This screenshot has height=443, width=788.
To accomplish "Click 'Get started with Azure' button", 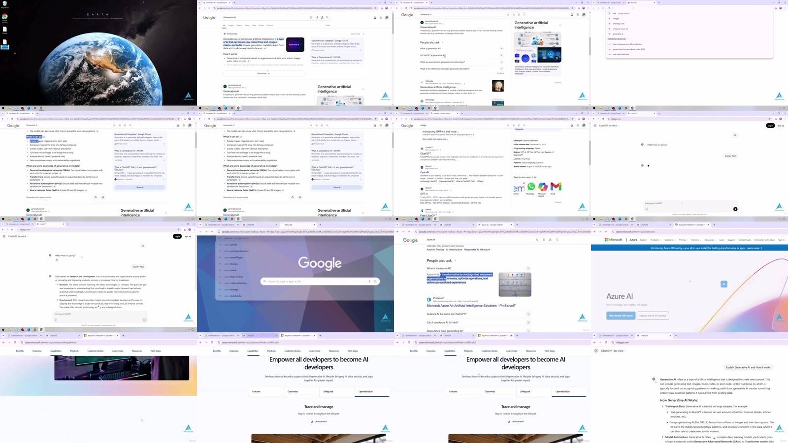I will coord(621,316).
